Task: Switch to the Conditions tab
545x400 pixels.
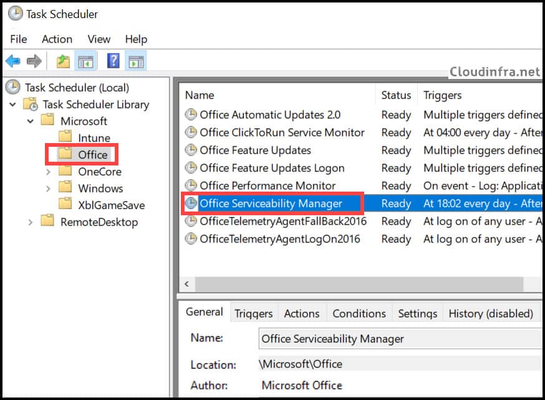Action: (359, 314)
